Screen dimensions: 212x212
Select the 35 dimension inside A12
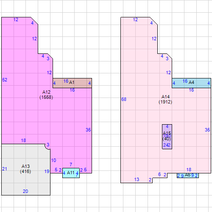(x=88, y=130)
